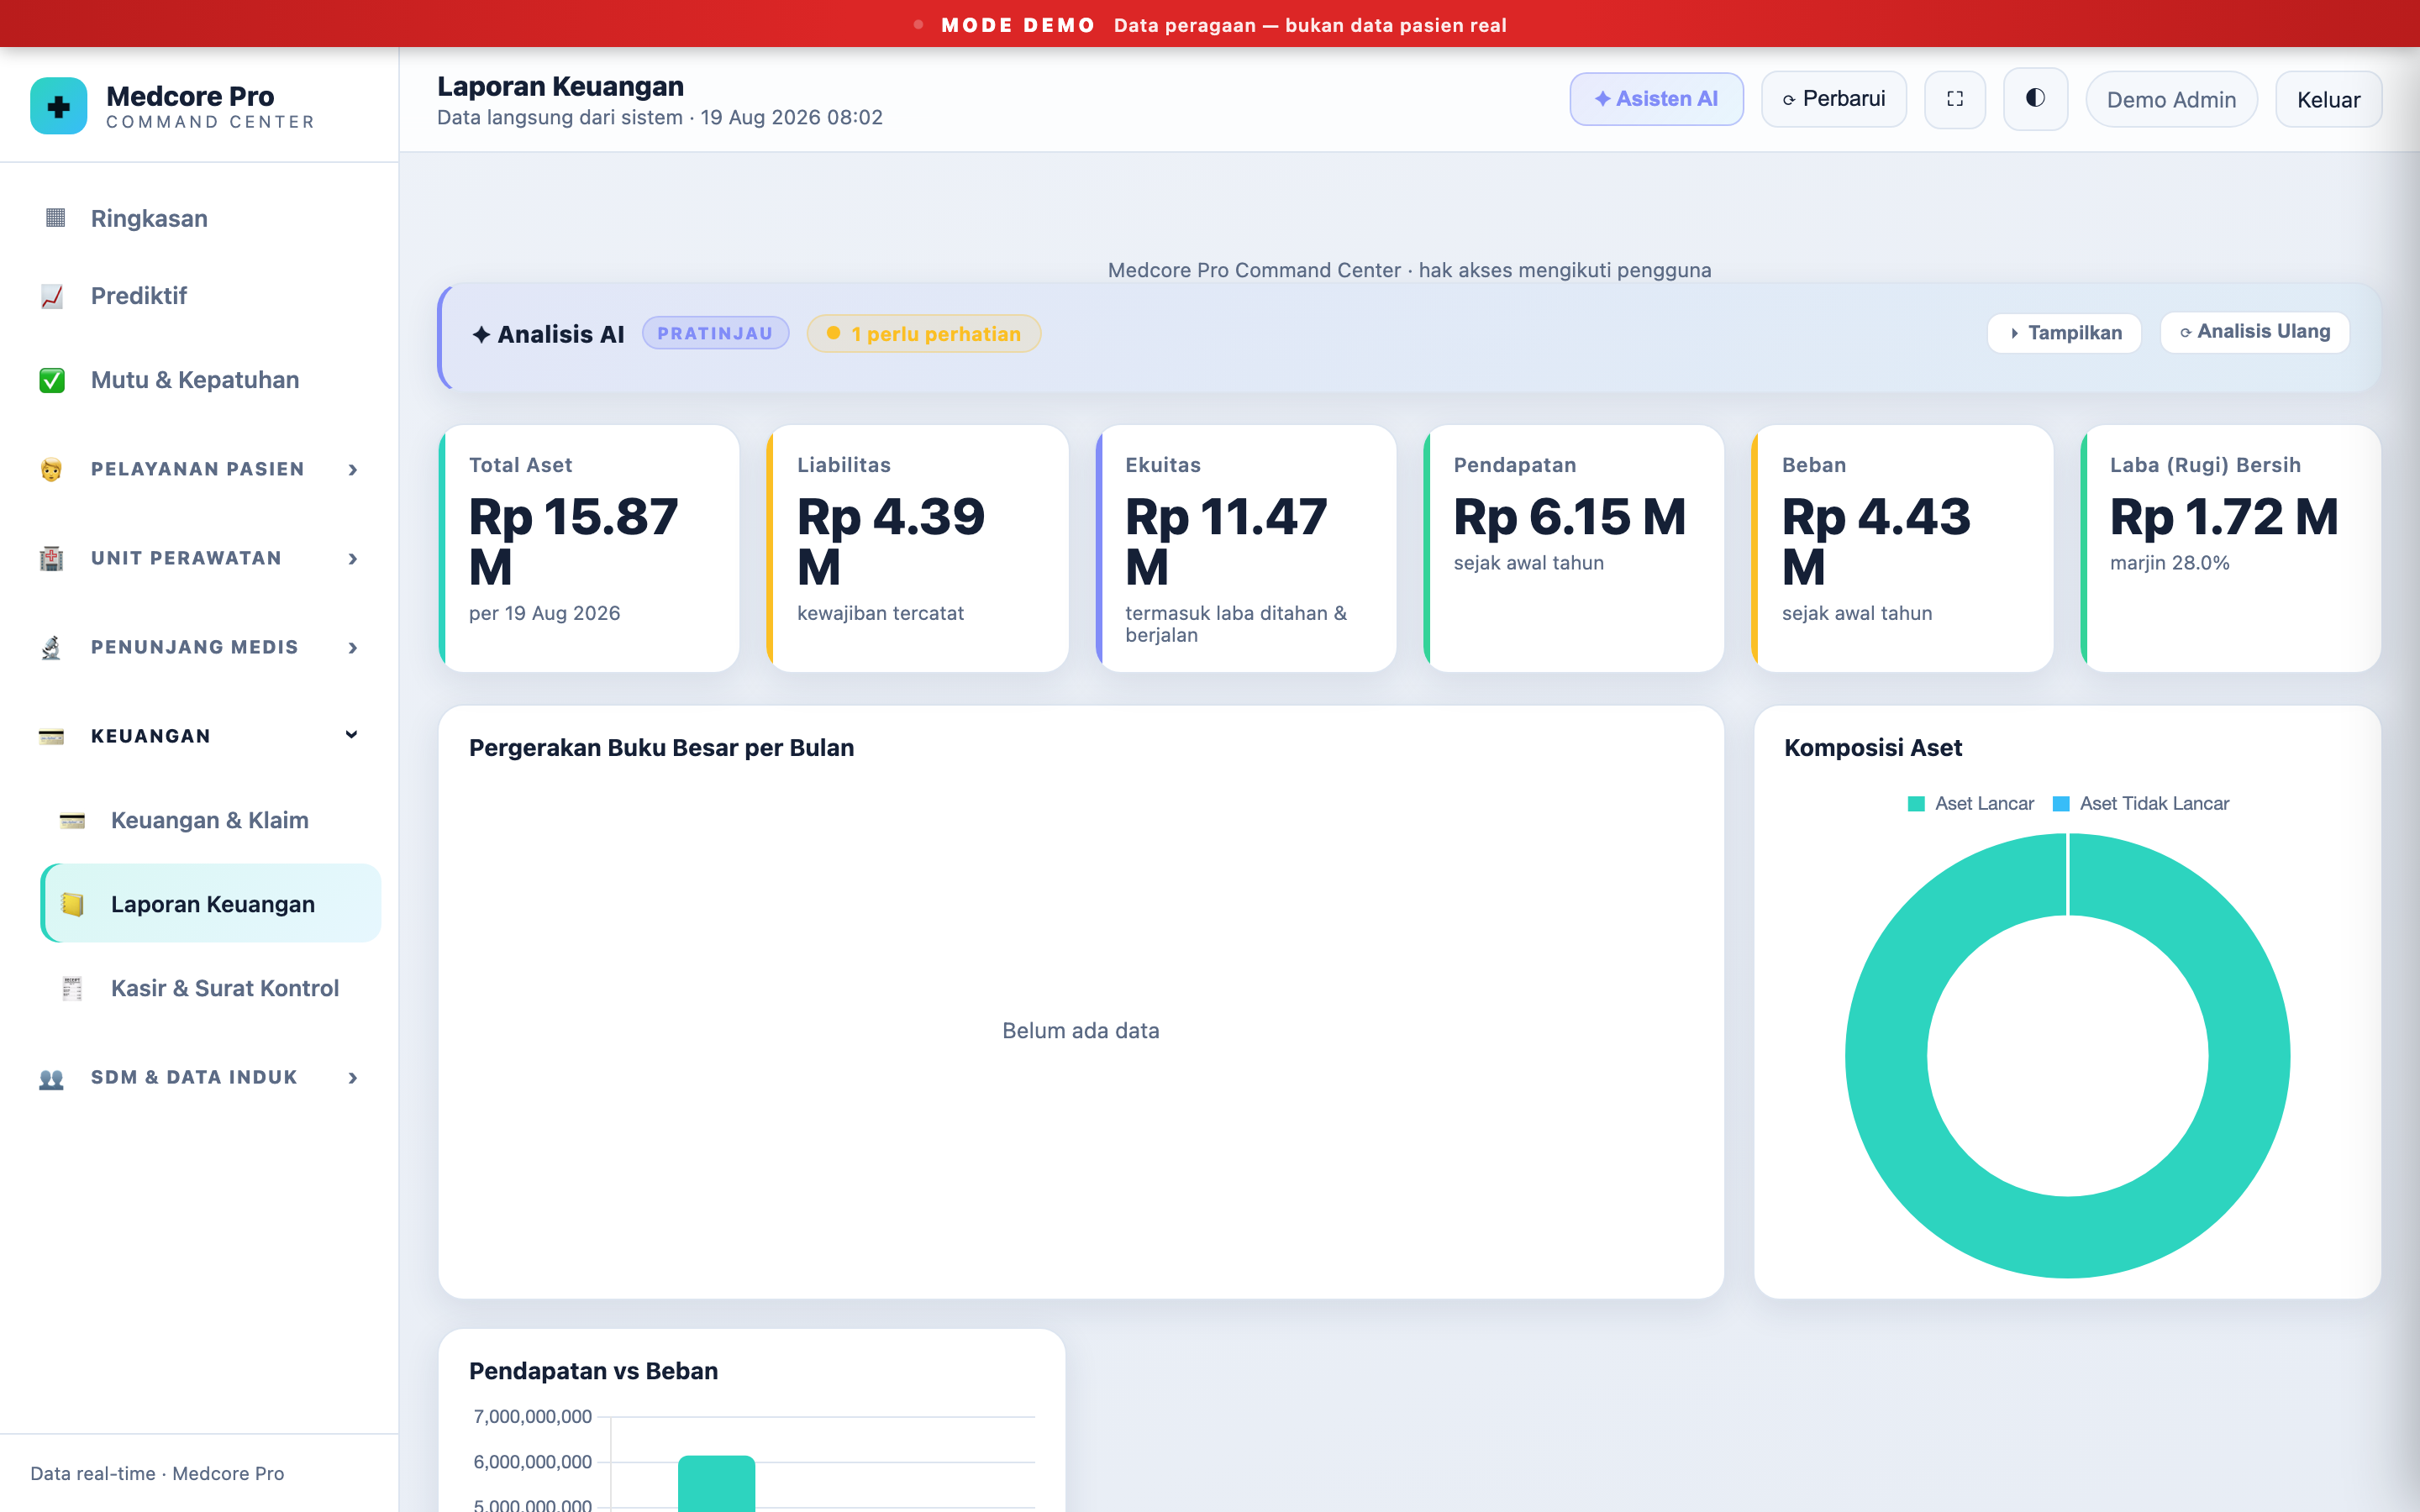Click the Ringkasan grid icon
Viewport: 2420px width, 1512px height.
coord(55,218)
